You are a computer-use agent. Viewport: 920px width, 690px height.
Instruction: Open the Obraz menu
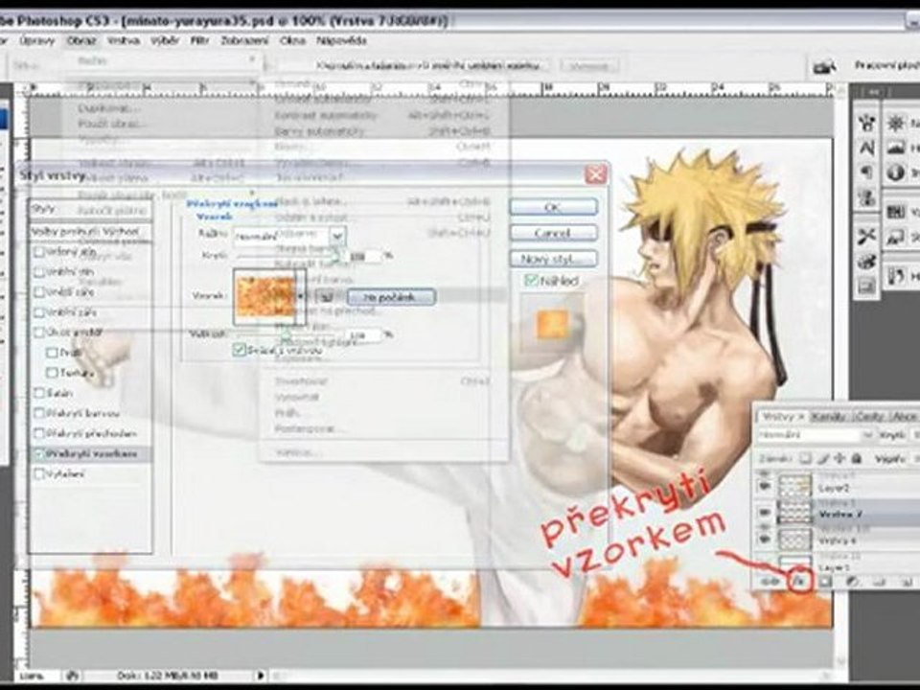pos(80,40)
